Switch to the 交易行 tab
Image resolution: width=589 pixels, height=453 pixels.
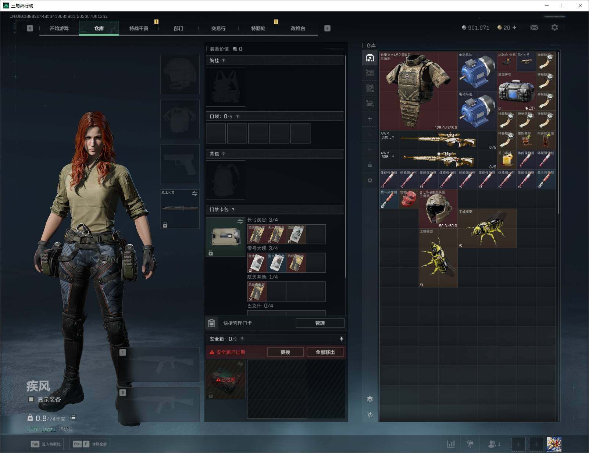[x=218, y=28]
